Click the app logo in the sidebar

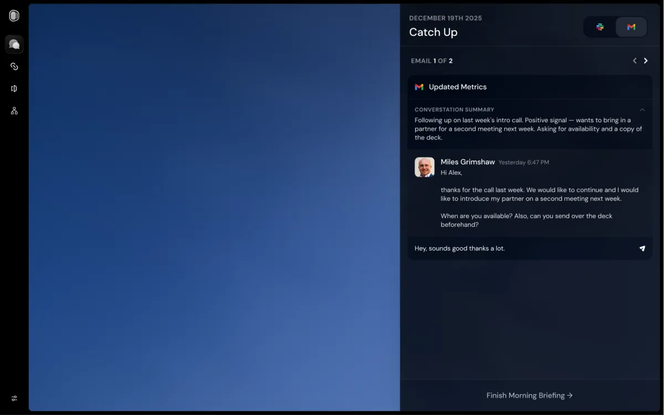tap(14, 16)
